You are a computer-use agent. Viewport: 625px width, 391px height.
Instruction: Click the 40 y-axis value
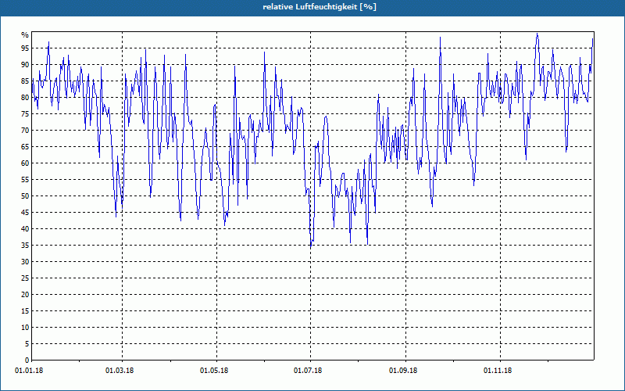(x=25, y=229)
